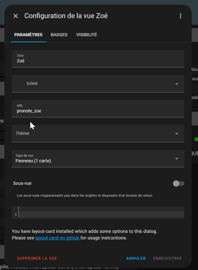This screenshot has width=198, height=270.
Task: Click line number 1 in the editor gutter
Action: (16, 214)
